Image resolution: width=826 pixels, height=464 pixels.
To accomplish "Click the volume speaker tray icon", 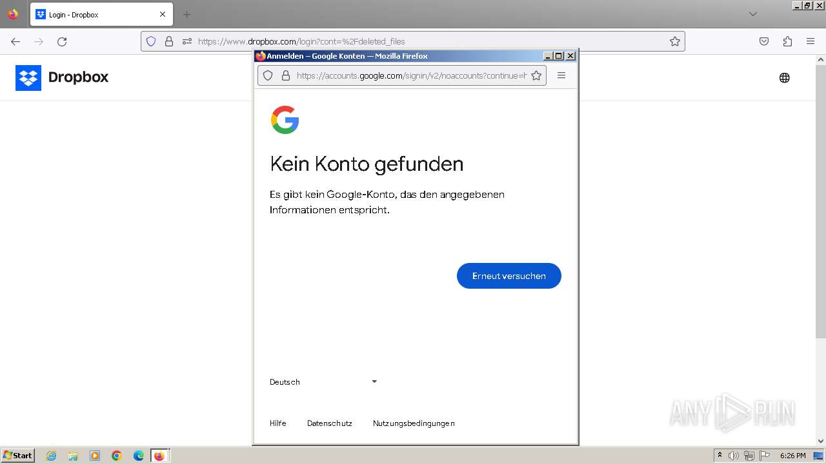I will pos(734,456).
